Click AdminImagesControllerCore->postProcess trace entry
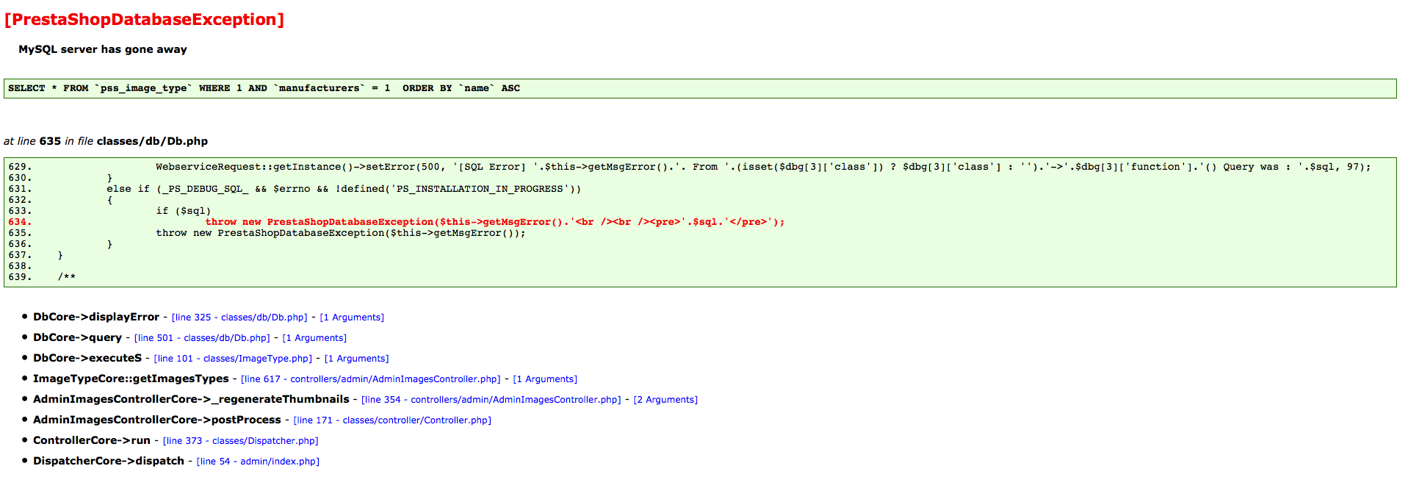 (x=157, y=420)
